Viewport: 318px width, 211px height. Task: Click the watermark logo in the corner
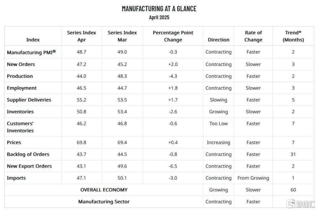point(301,204)
